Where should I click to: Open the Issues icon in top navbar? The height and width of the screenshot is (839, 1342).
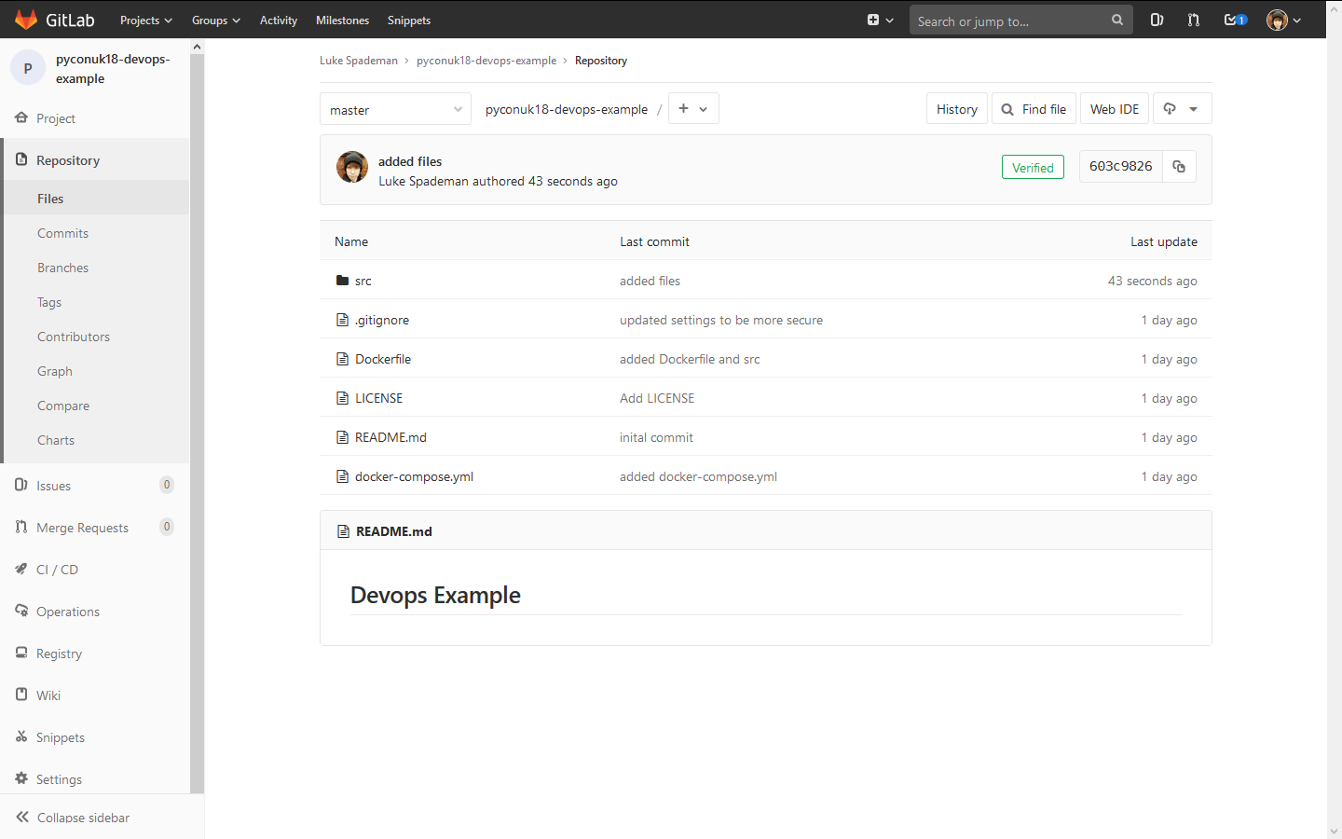(1157, 20)
